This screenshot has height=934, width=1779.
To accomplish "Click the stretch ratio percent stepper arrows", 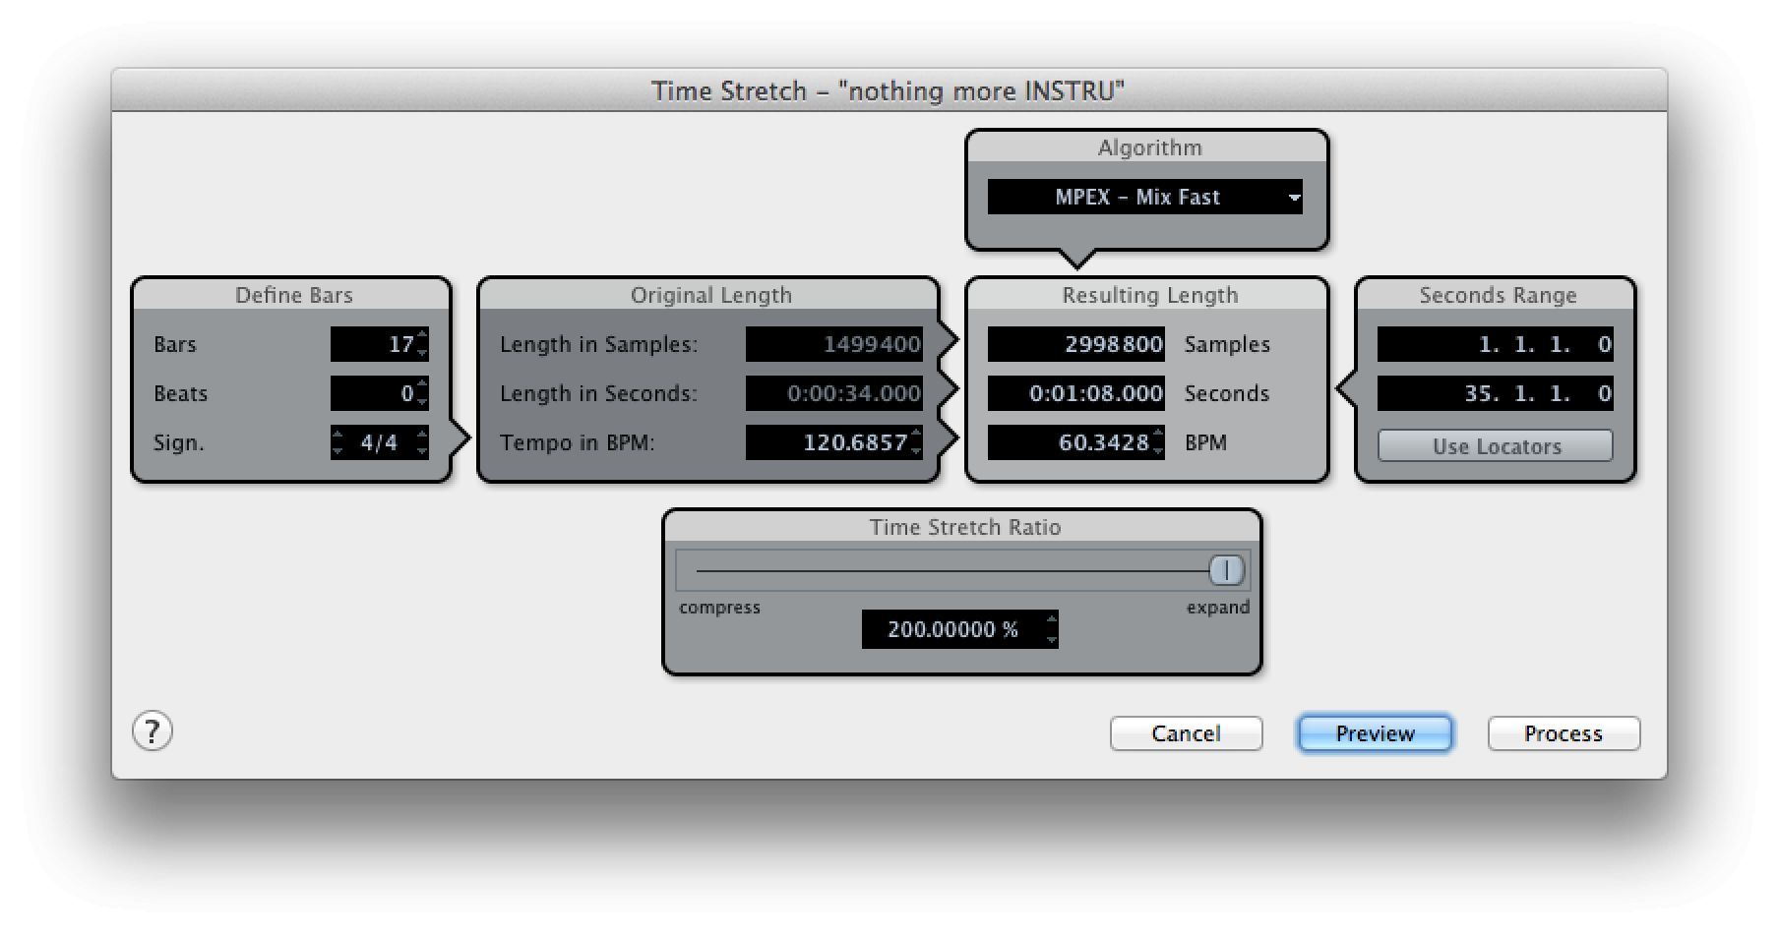I will pos(1052,629).
